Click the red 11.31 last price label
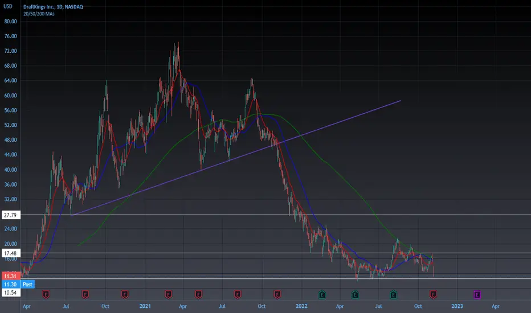This screenshot has height=313, width=531. pos(10,276)
